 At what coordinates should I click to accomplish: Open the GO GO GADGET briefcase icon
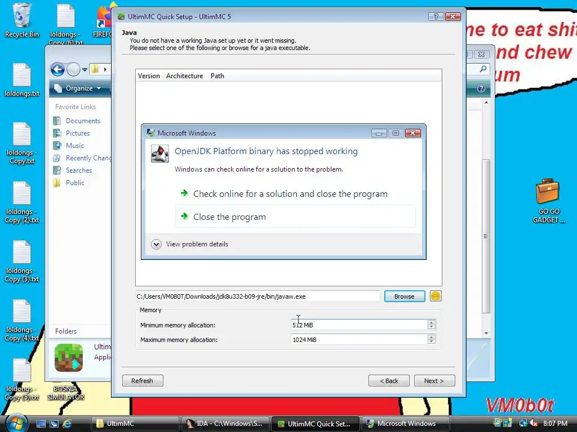coord(548,201)
